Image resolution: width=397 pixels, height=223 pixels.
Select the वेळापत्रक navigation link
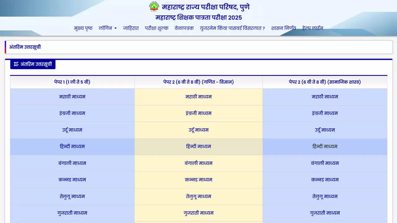pyautogui.click(x=184, y=28)
